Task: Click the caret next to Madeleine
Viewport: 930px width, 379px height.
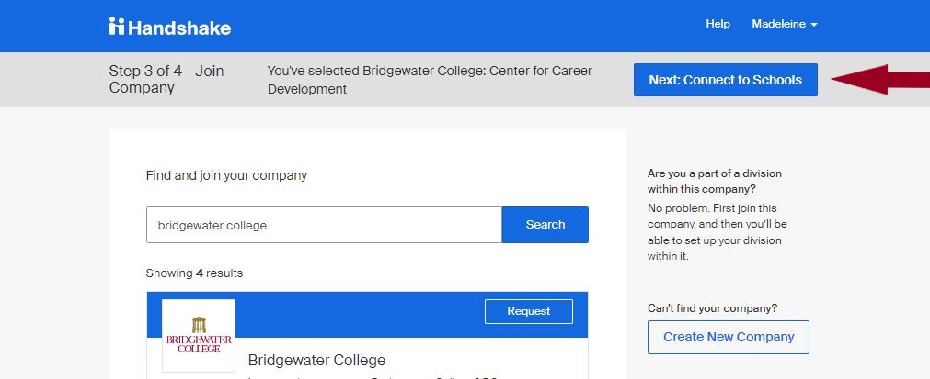Action: click(814, 25)
